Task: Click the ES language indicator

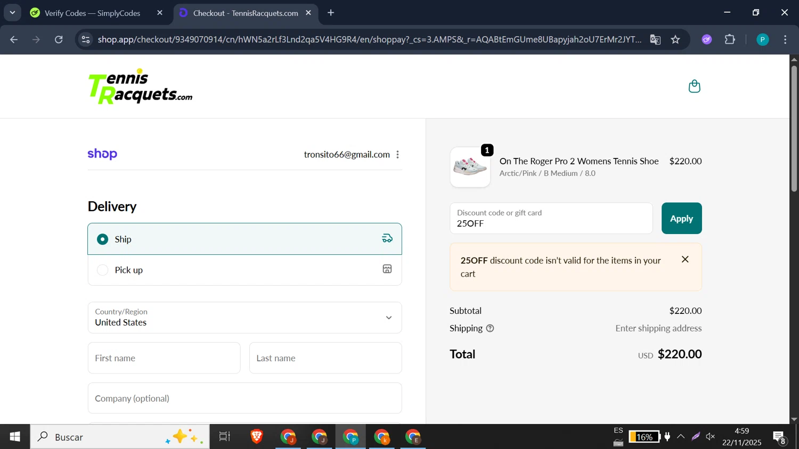Action: (x=618, y=430)
